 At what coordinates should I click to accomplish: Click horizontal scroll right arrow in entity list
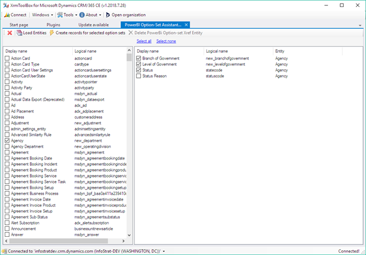click(124, 241)
